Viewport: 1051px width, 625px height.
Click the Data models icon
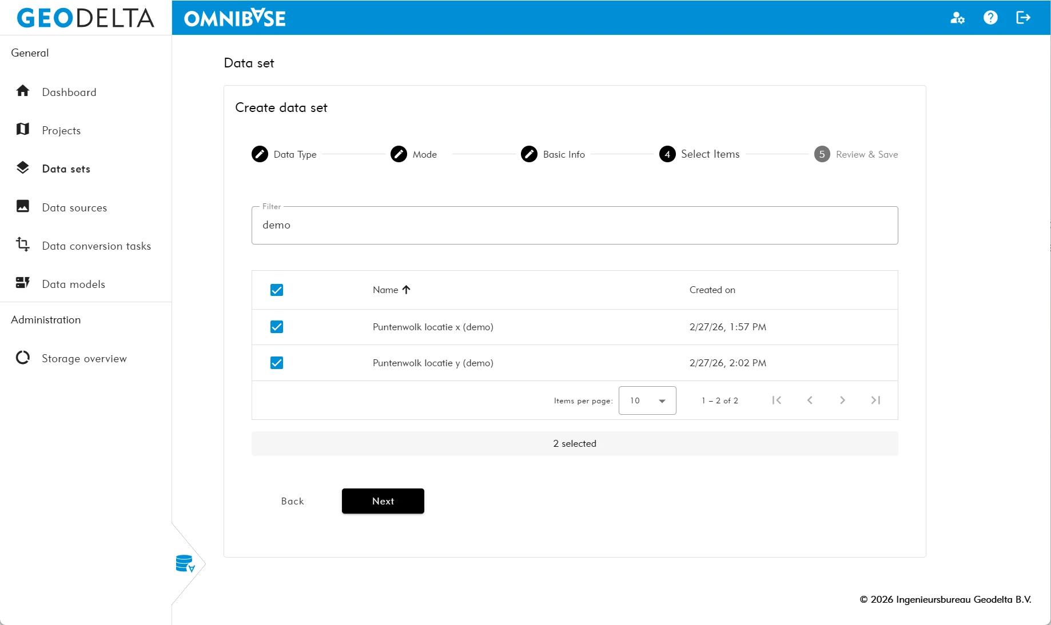point(23,283)
